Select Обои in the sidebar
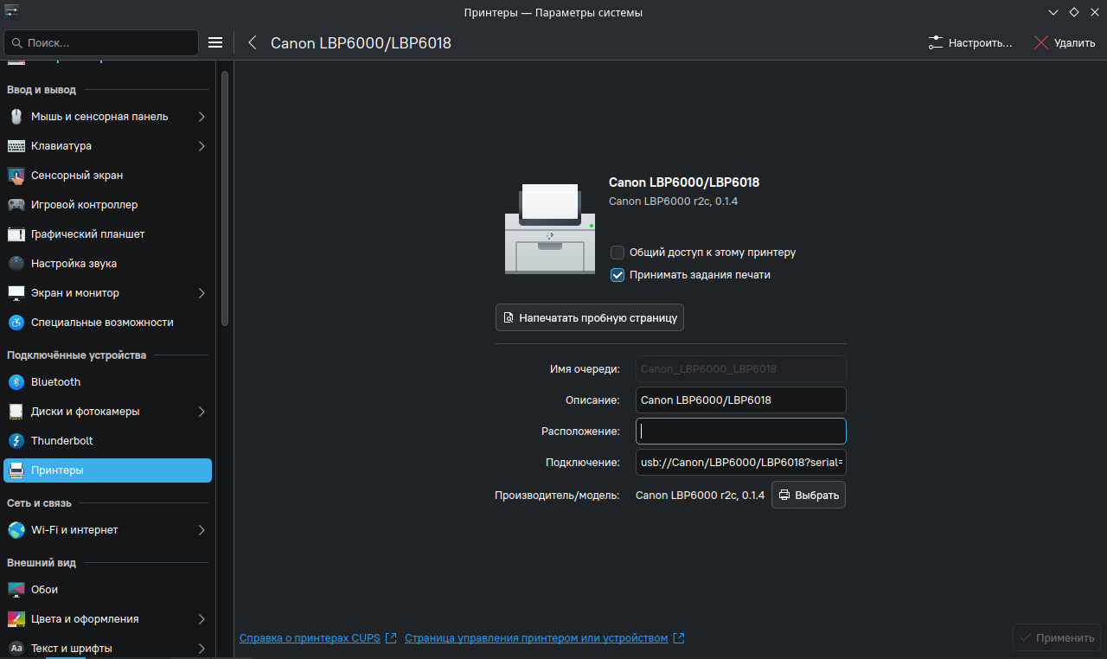The width and height of the screenshot is (1107, 659). point(108,590)
